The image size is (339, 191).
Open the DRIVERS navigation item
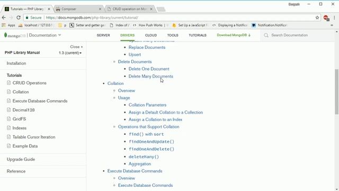click(x=127, y=35)
